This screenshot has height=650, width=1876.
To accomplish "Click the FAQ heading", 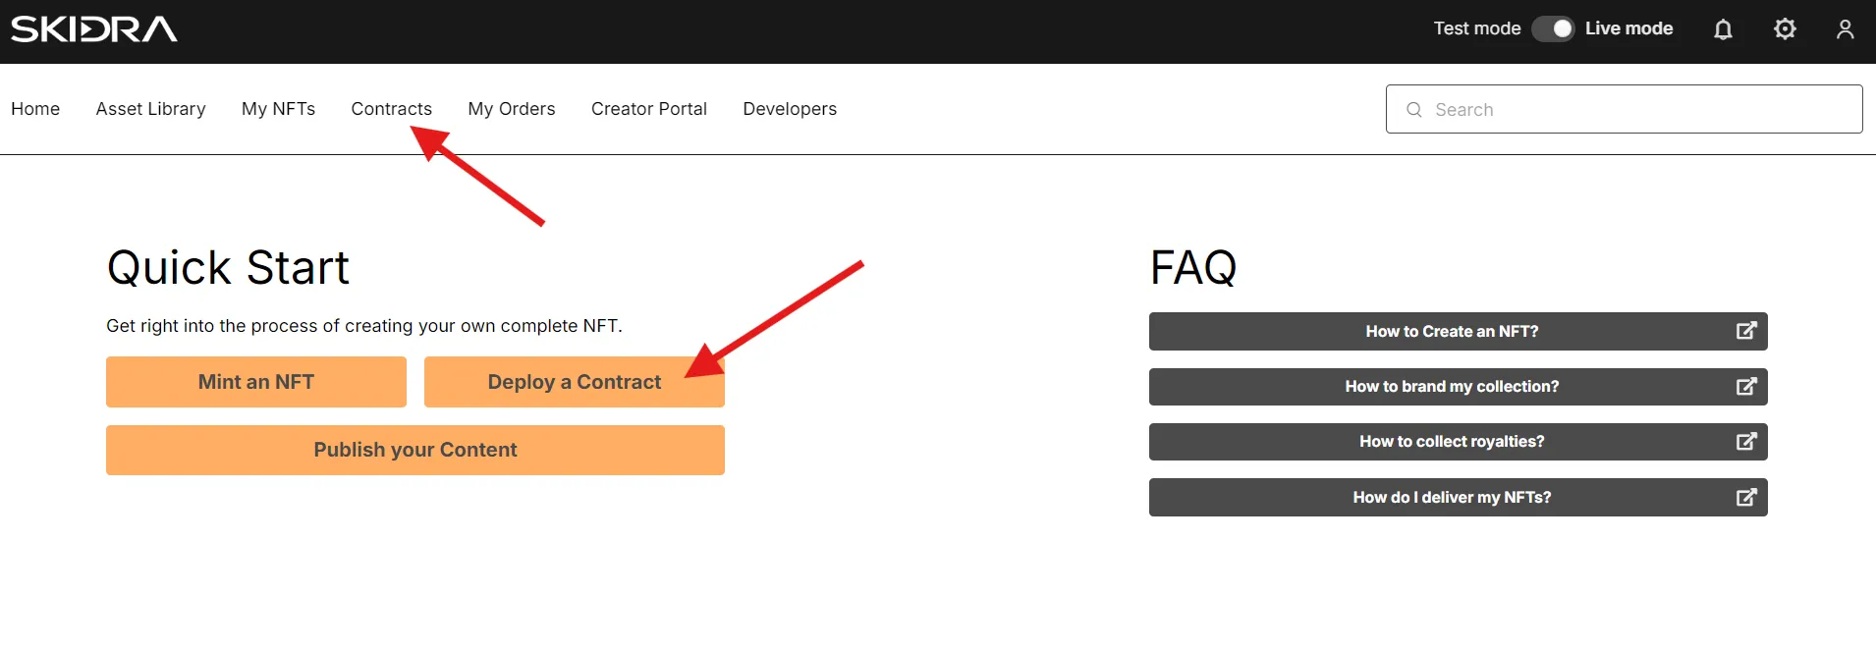I will [1193, 267].
